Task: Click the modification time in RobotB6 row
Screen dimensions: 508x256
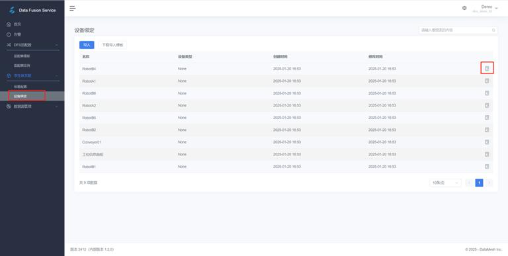Action: [382, 93]
